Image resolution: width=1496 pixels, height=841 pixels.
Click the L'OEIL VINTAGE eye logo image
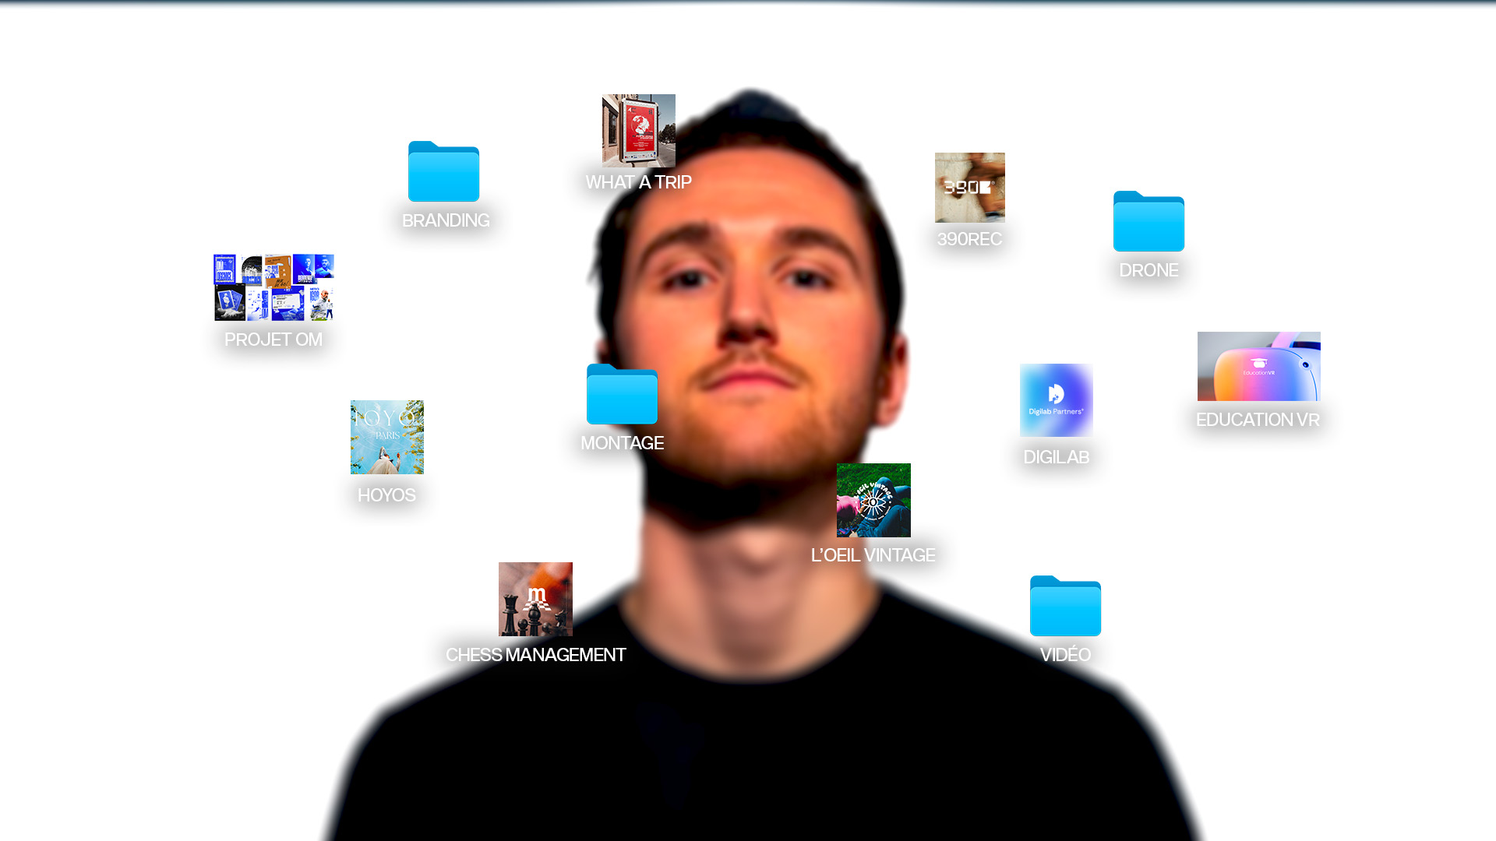(x=873, y=500)
